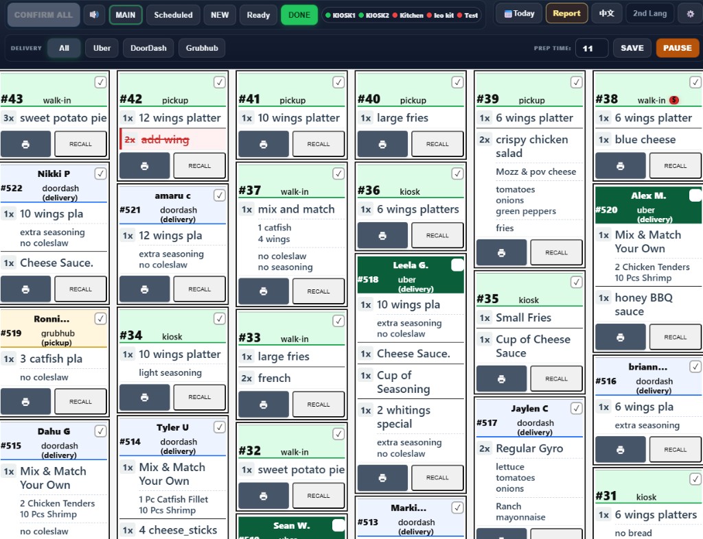Show NEW orders tab

pyautogui.click(x=220, y=15)
